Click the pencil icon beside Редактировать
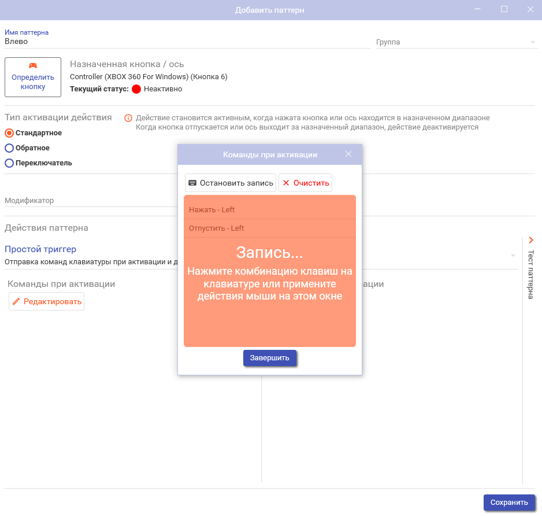Screen dimensions: 542x517 16,301
